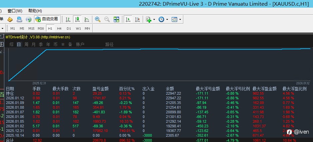Tile chart windows with grid icon
Screen dimensions: 313x142
tap(116, 19)
